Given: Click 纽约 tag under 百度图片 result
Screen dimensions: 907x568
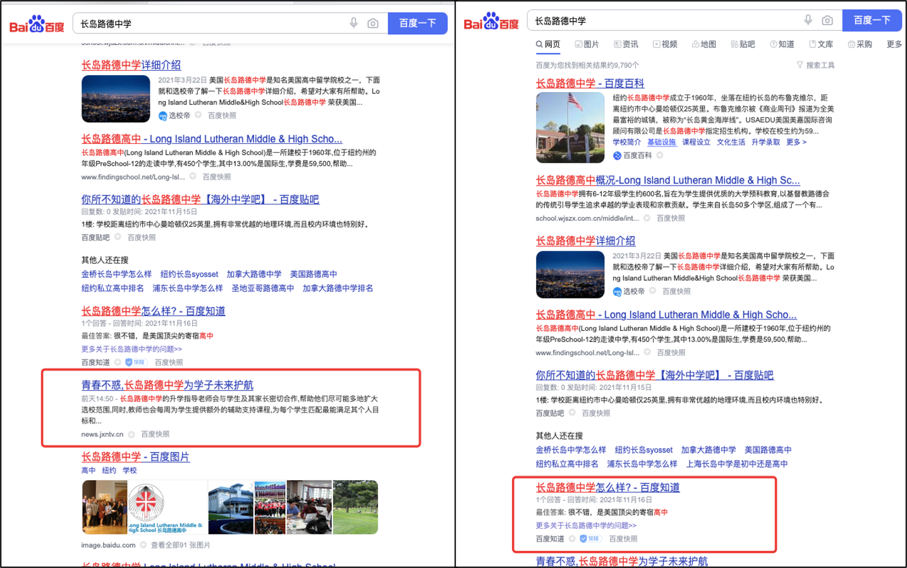Looking at the screenshot, I should tap(109, 471).
